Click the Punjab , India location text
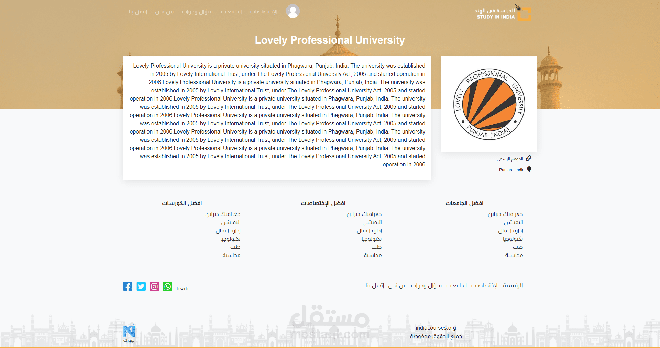This screenshot has width=660, height=348. tap(512, 170)
